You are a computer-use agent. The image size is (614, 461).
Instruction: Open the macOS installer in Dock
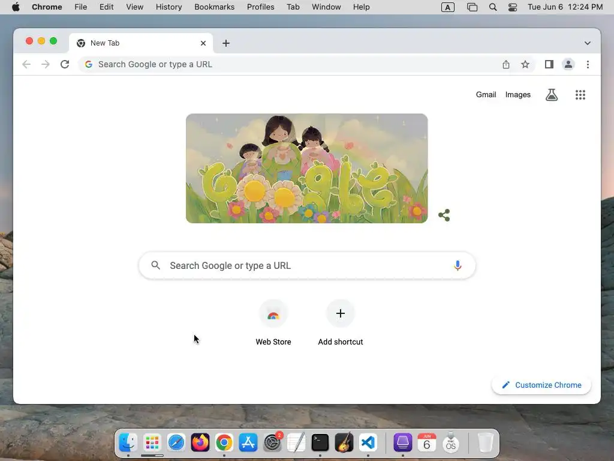coord(451,442)
